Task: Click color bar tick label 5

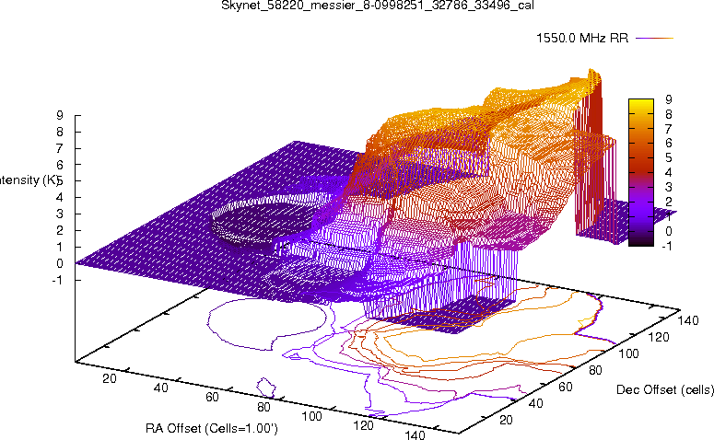Action: coord(668,158)
